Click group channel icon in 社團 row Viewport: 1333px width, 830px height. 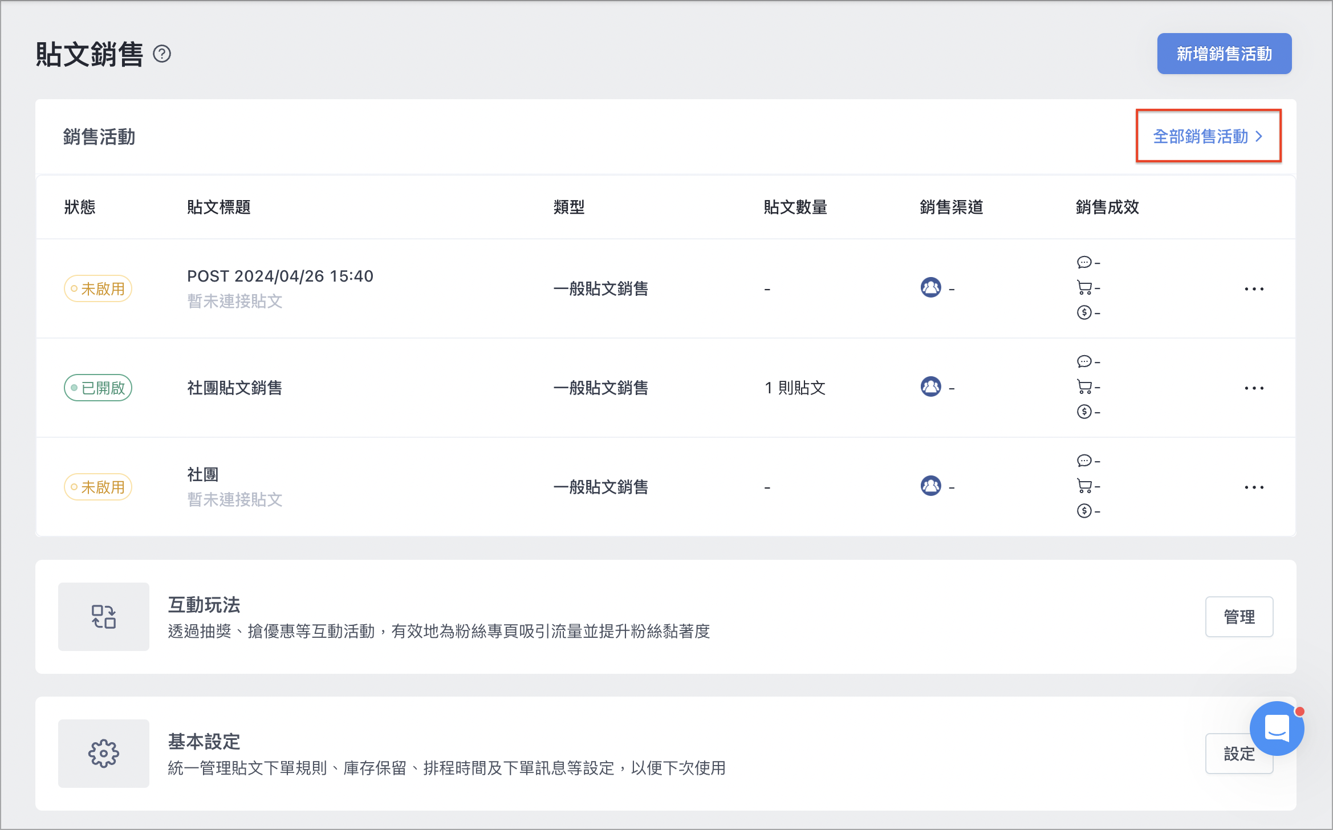pyautogui.click(x=931, y=486)
